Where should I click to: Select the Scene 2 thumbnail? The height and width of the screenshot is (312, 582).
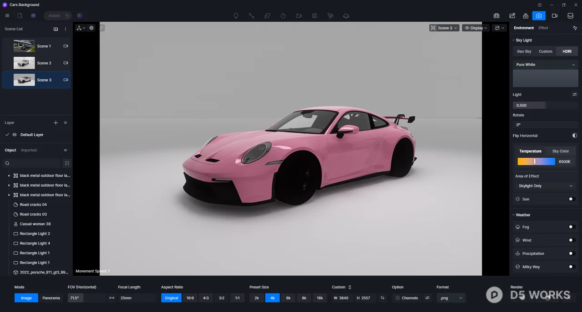tap(24, 63)
